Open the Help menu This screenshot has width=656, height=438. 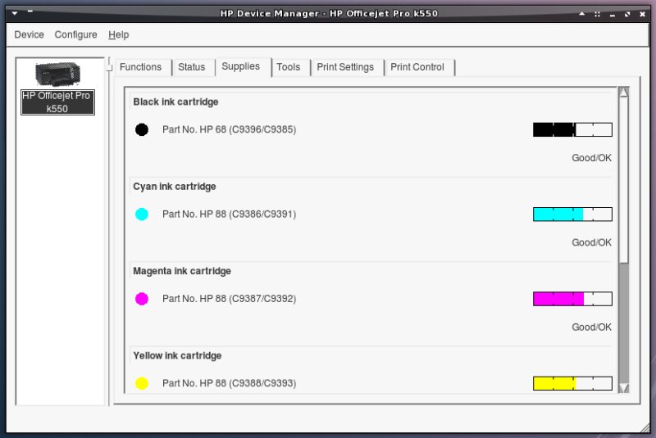[118, 34]
